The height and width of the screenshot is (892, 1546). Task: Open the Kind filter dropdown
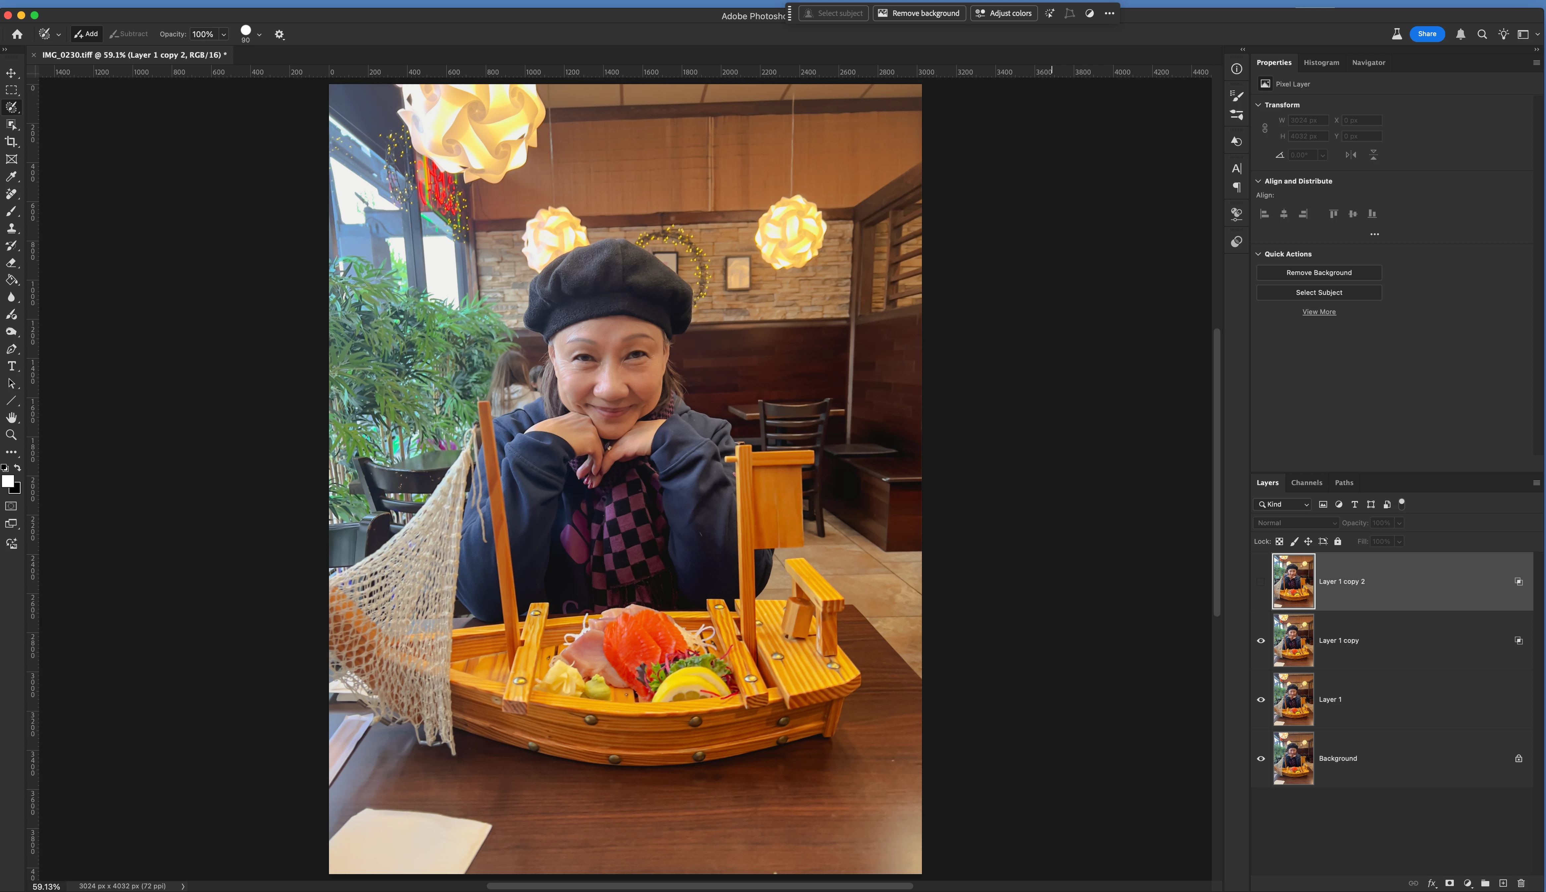[x=1282, y=505]
